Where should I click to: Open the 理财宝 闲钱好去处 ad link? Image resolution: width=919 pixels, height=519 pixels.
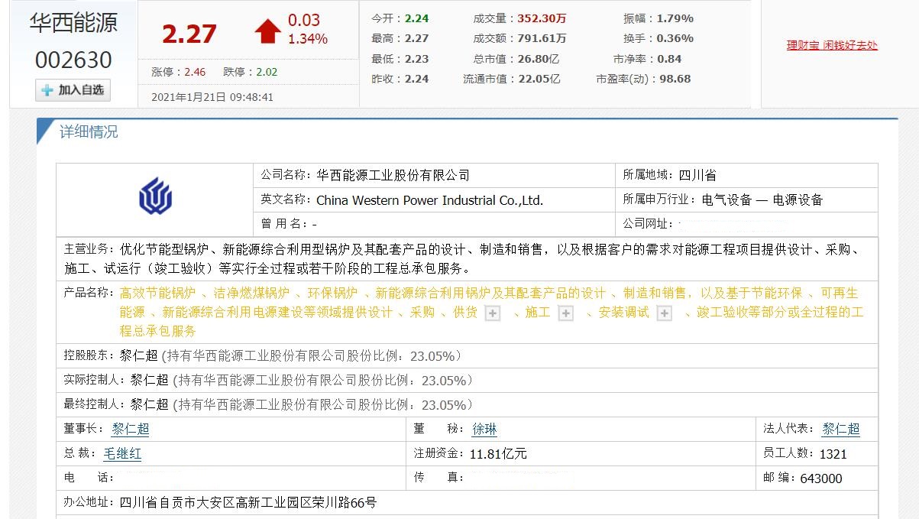833,45
